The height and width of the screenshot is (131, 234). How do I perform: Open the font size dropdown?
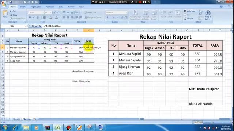(50, 12)
